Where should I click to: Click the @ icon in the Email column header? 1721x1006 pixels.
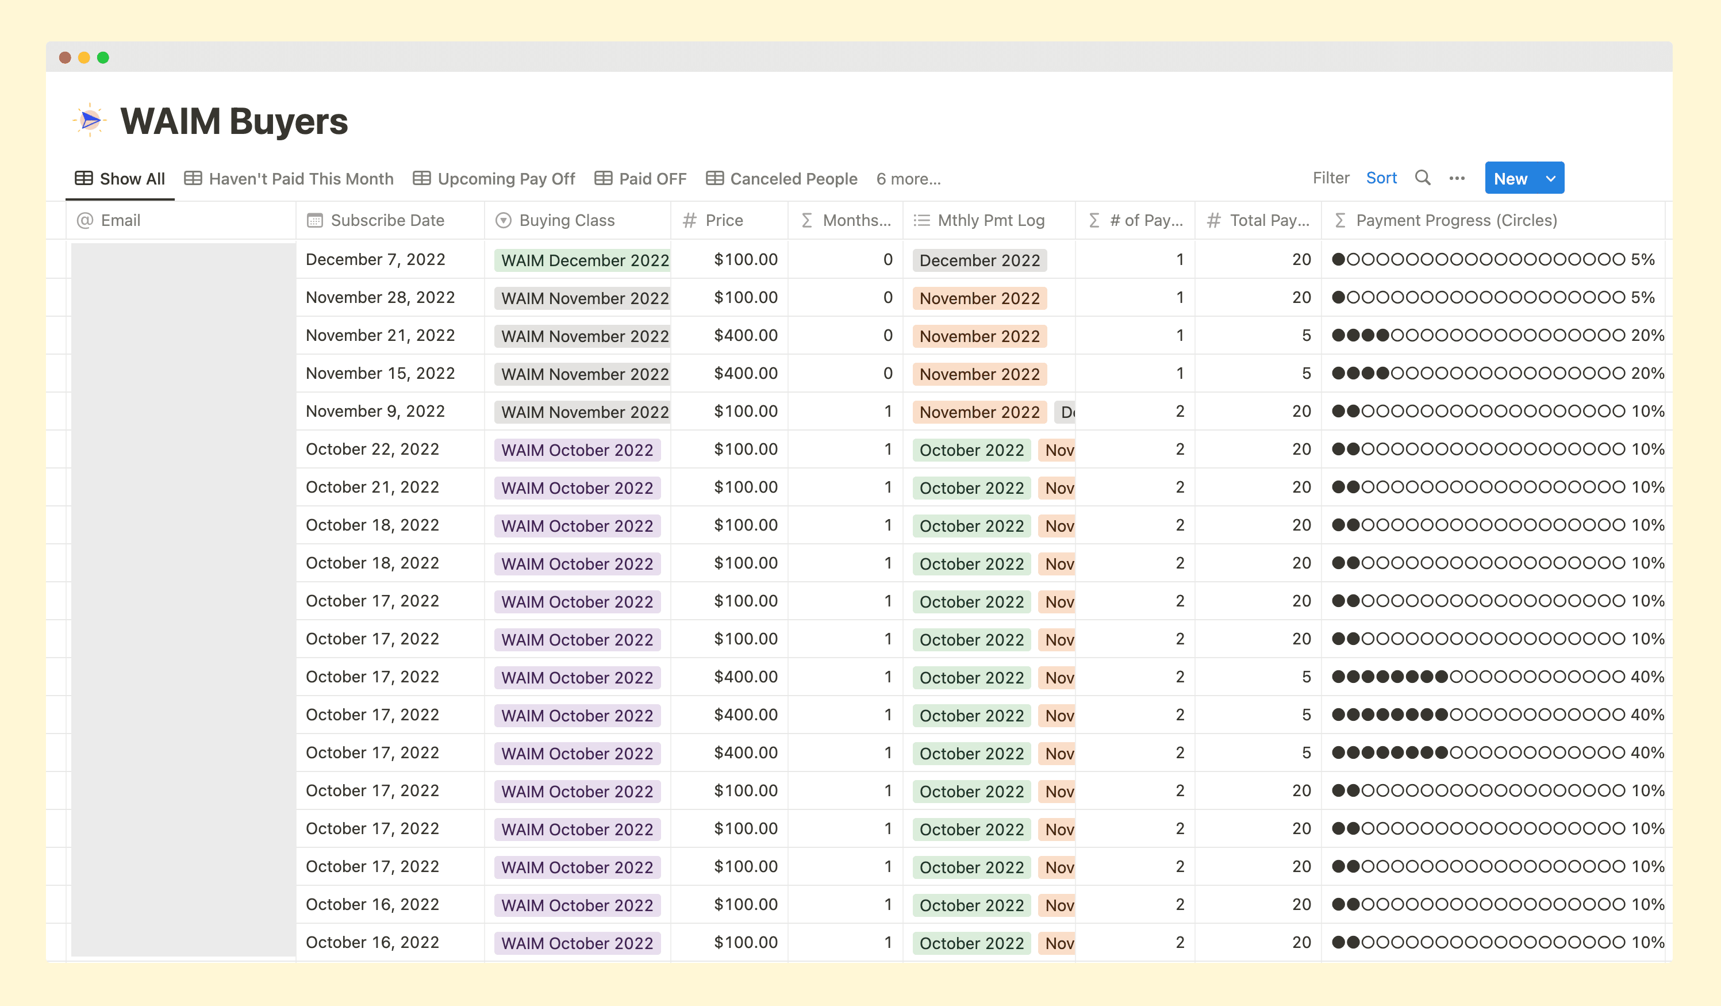[x=83, y=220]
